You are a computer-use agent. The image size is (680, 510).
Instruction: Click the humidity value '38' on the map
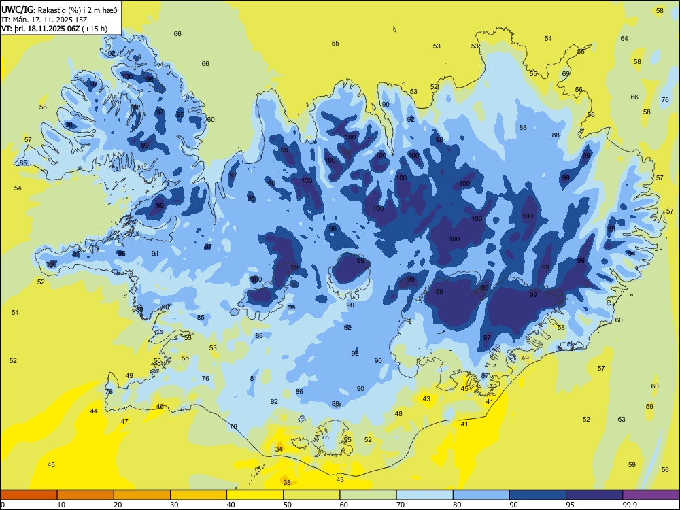pos(287,482)
